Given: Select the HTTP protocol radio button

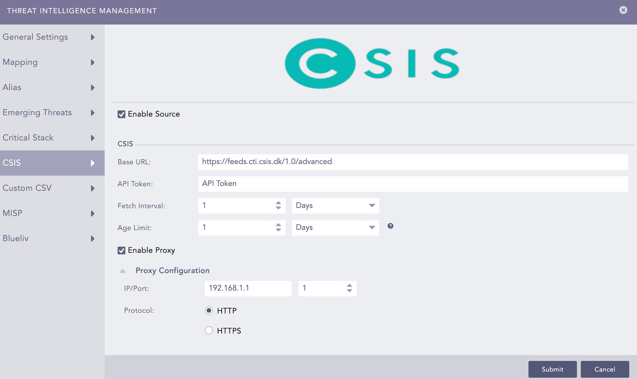Looking at the screenshot, I should coord(209,310).
